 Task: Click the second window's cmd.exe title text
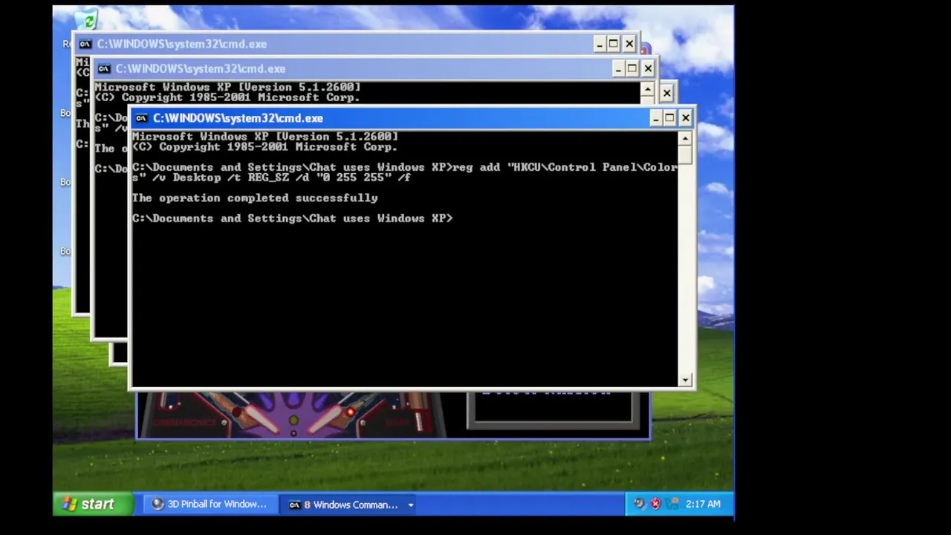(x=201, y=68)
